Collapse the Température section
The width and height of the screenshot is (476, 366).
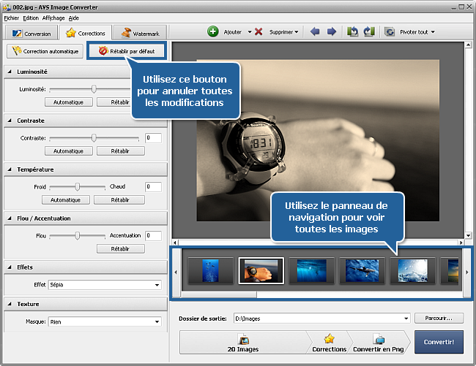coord(10,169)
